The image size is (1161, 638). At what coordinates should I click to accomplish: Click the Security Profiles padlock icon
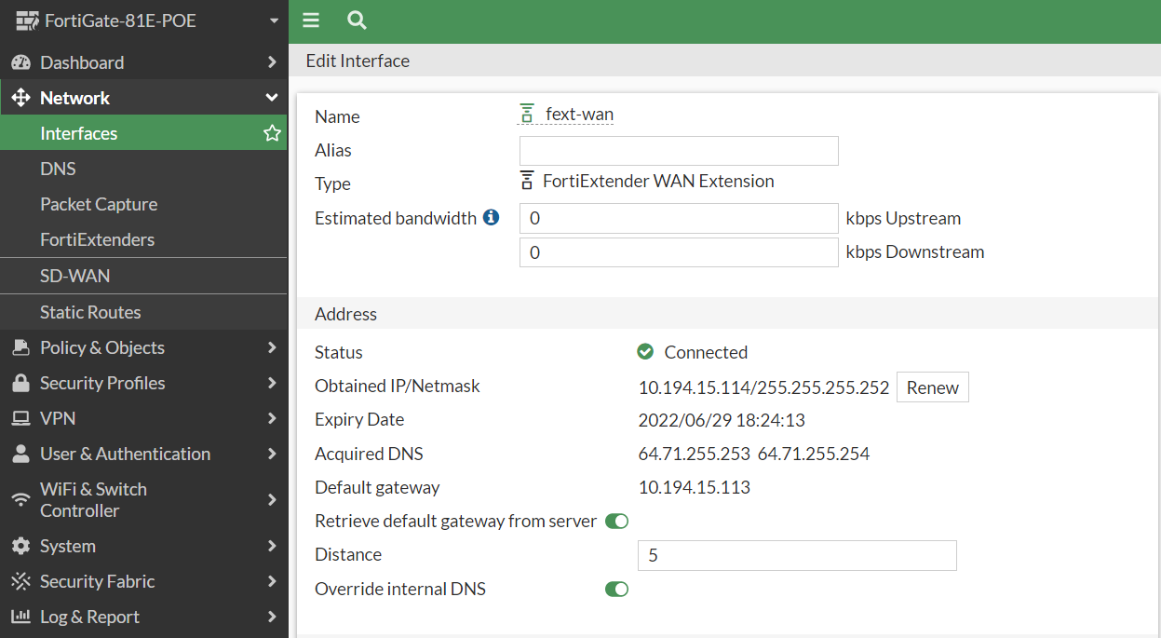(20, 383)
